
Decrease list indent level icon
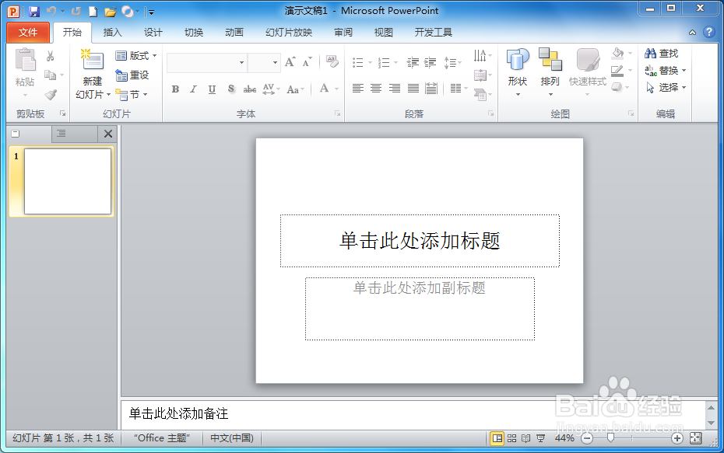point(413,62)
